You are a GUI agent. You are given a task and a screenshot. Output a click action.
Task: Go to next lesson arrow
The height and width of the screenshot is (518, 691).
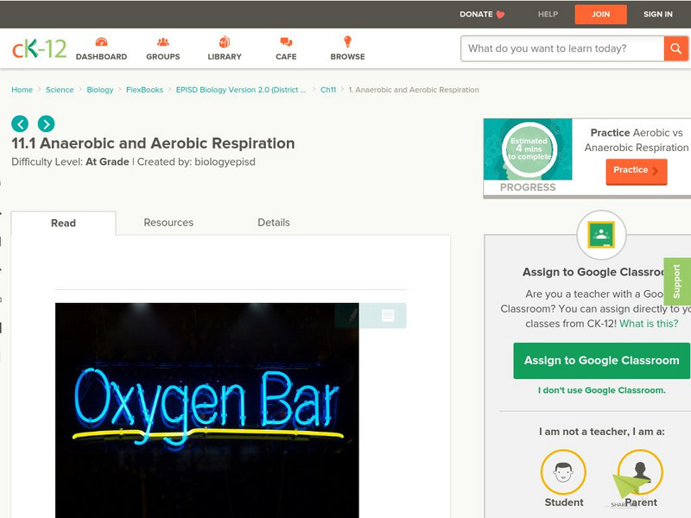(47, 123)
